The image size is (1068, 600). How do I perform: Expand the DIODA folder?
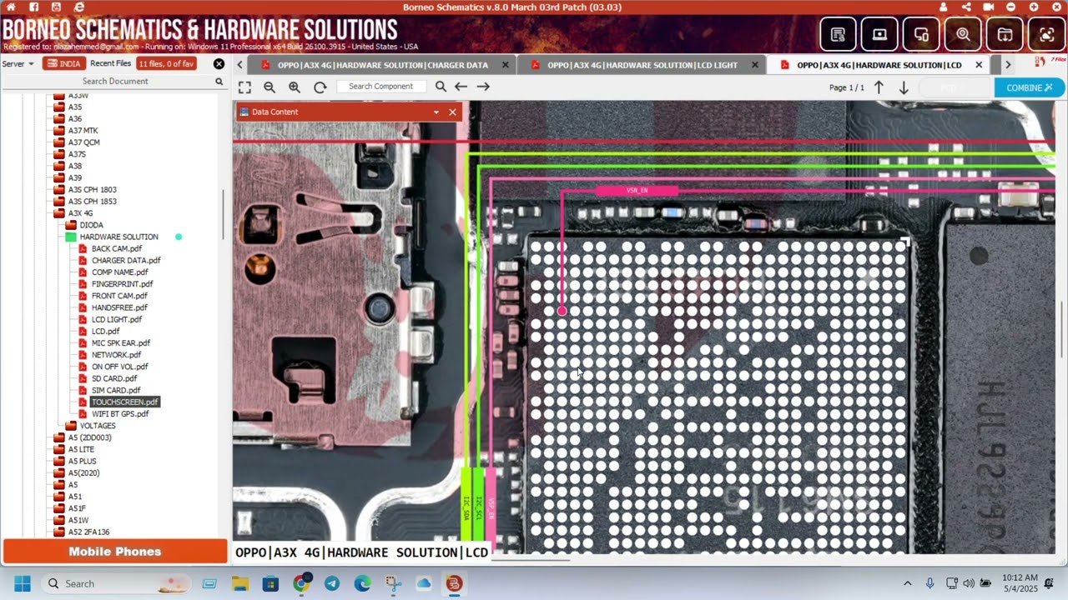[71, 225]
